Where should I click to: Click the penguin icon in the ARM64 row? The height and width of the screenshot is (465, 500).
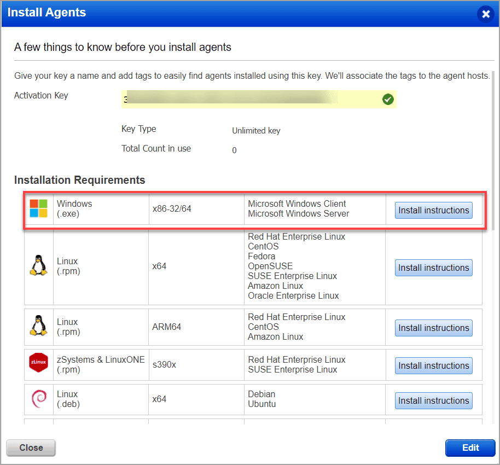[x=38, y=326]
